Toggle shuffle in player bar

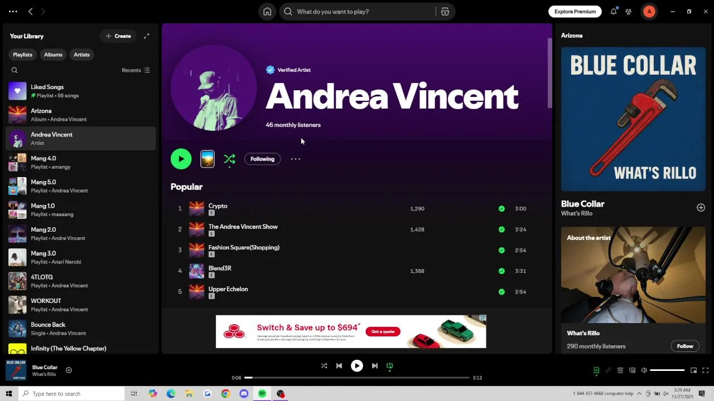coord(324,366)
